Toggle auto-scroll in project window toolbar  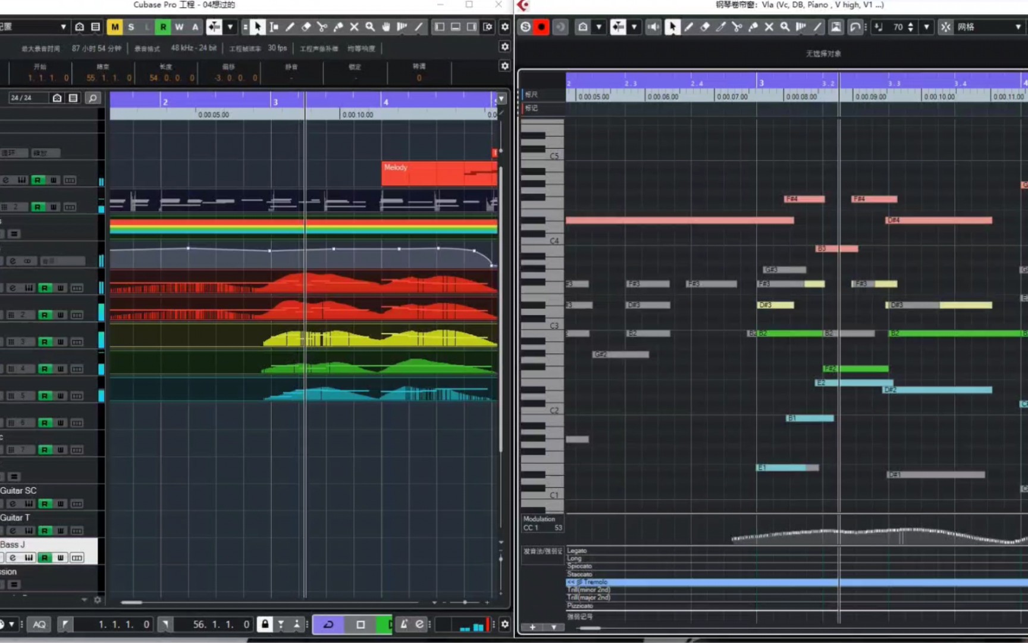coord(214,27)
